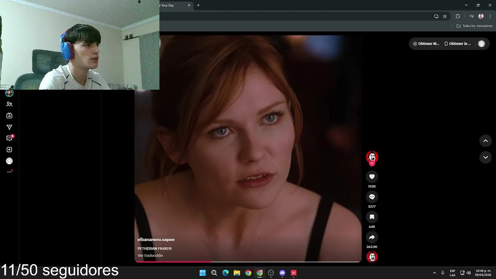Open spinning sound disc below share count
496x279 pixels.
372,257
